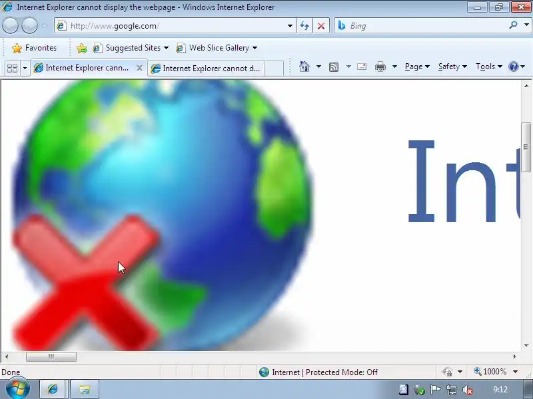The image size is (533, 399).
Task: Click the Home page icon
Action: point(304,66)
